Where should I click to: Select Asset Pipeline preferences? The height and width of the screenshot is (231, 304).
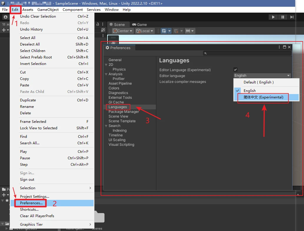click(x=120, y=83)
